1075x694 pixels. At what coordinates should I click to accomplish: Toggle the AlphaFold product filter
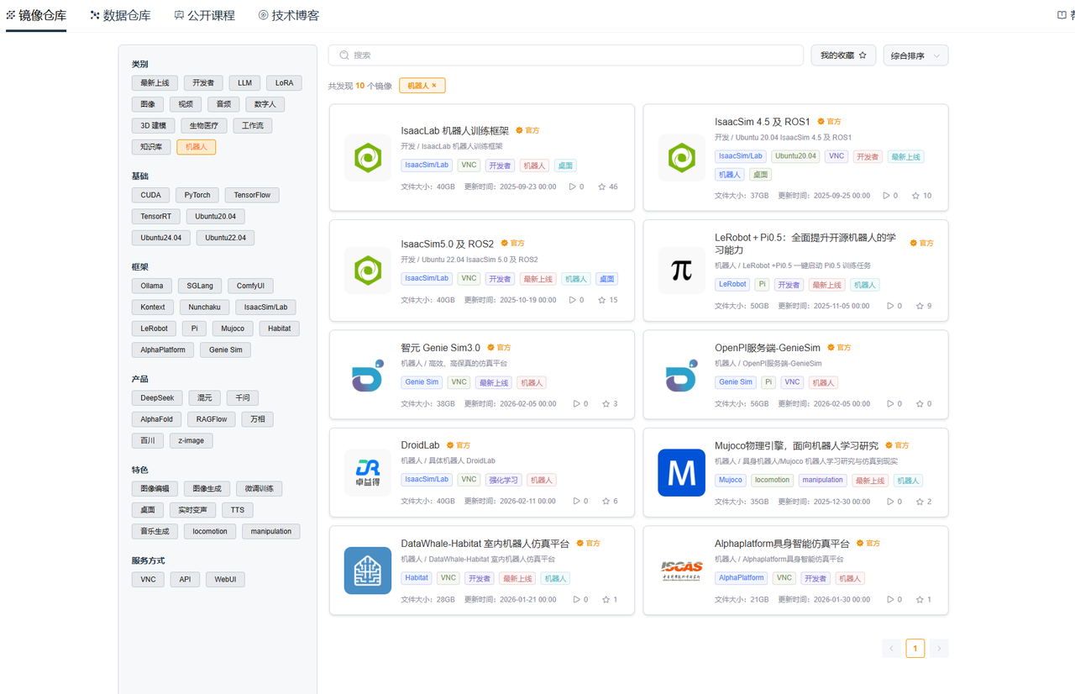click(156, 419)
